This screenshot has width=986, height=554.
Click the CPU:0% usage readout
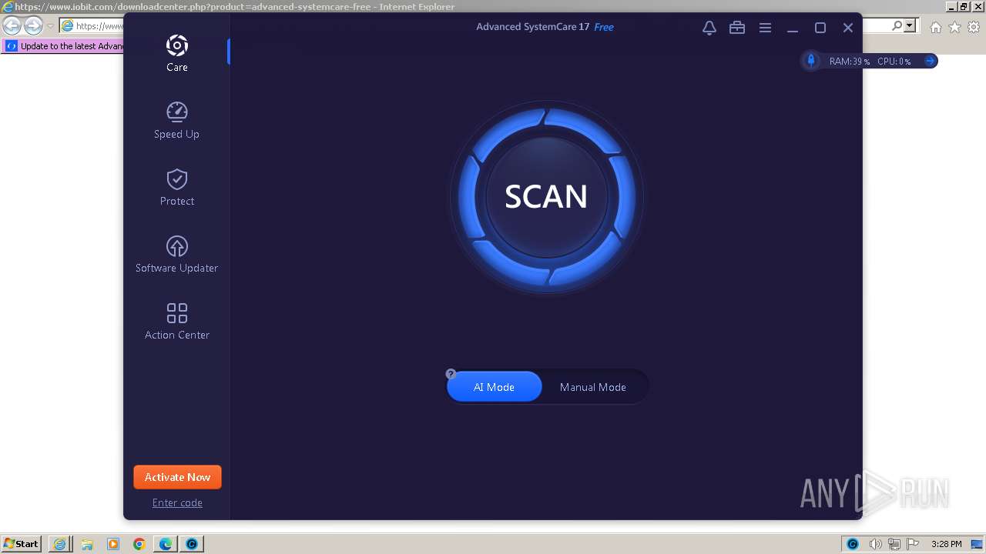[894, 62]
